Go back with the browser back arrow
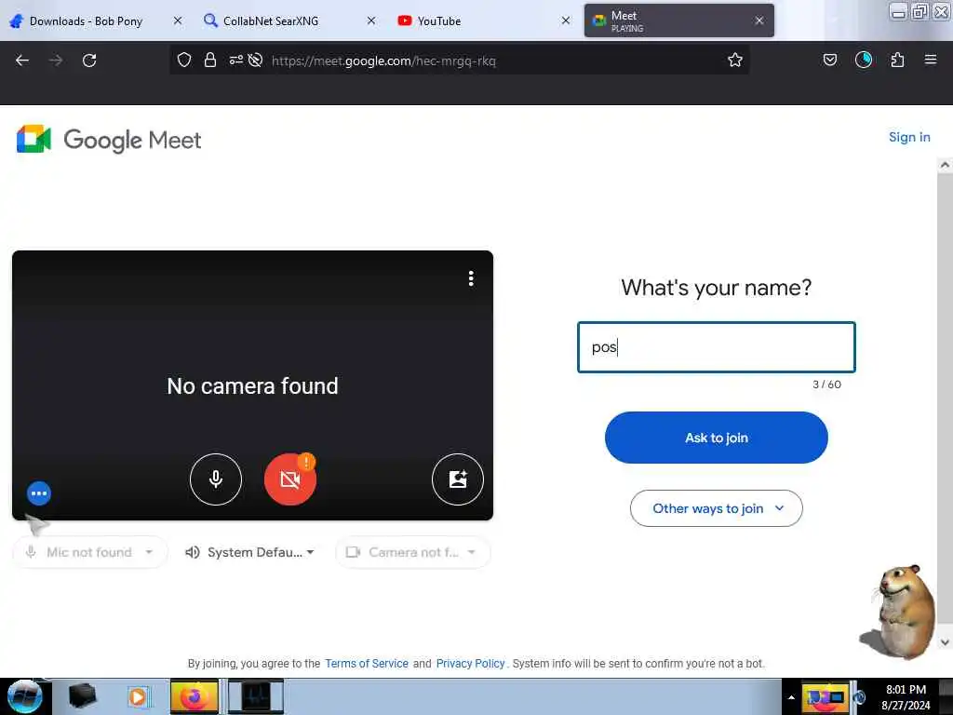The width and height of the screenshot is (953, 715). coord(22,61)
